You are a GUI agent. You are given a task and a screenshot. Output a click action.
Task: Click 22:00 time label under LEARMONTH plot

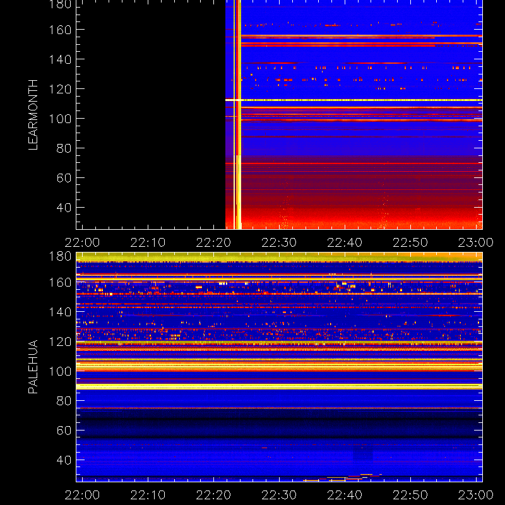click(x=82, y=242)
